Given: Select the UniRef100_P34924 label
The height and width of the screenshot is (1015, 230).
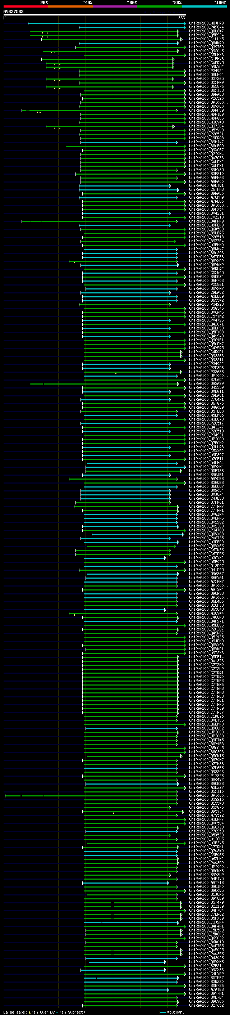Looking at the screenshot, I should tap(206, 71).
